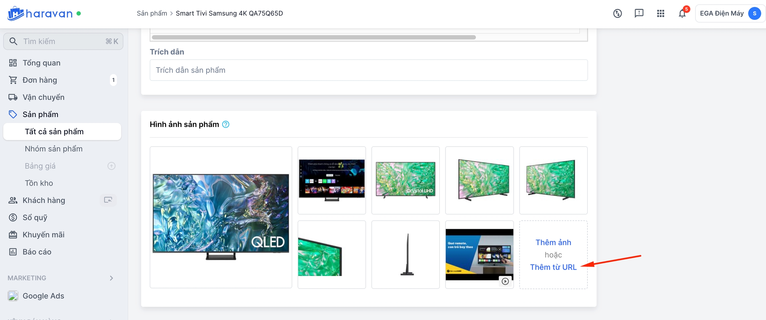The width and height of the screenshot is (766, 320).
Task: Open the apps grid icon
Action: [660, 14]
